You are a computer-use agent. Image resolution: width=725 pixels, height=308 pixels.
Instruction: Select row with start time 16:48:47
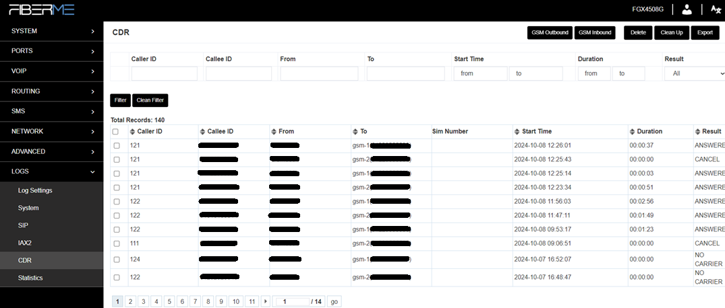click(117, 278)
